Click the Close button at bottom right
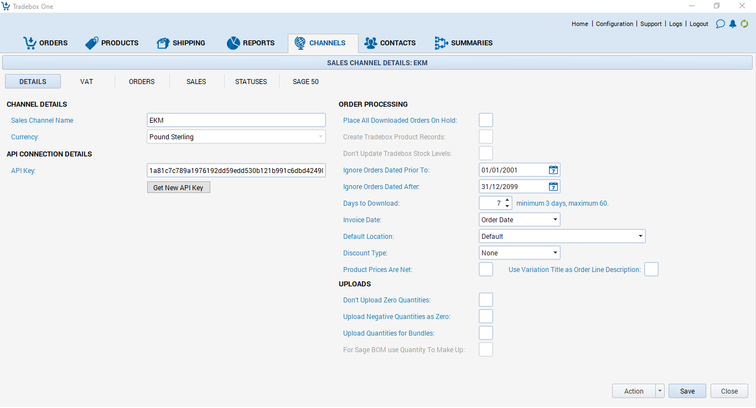This screenshot has height=408, width=756. coord(729,391)
